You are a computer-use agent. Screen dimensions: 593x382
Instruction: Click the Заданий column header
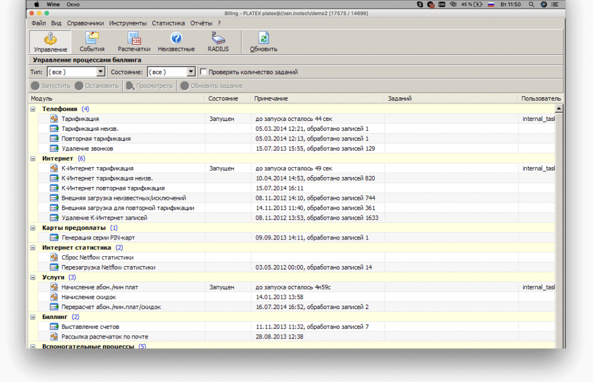coord(451,98)
